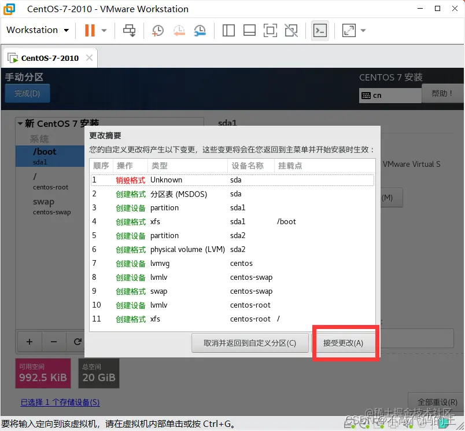
Task: Expand the stretch display options arrow
Action: [363, 30]
